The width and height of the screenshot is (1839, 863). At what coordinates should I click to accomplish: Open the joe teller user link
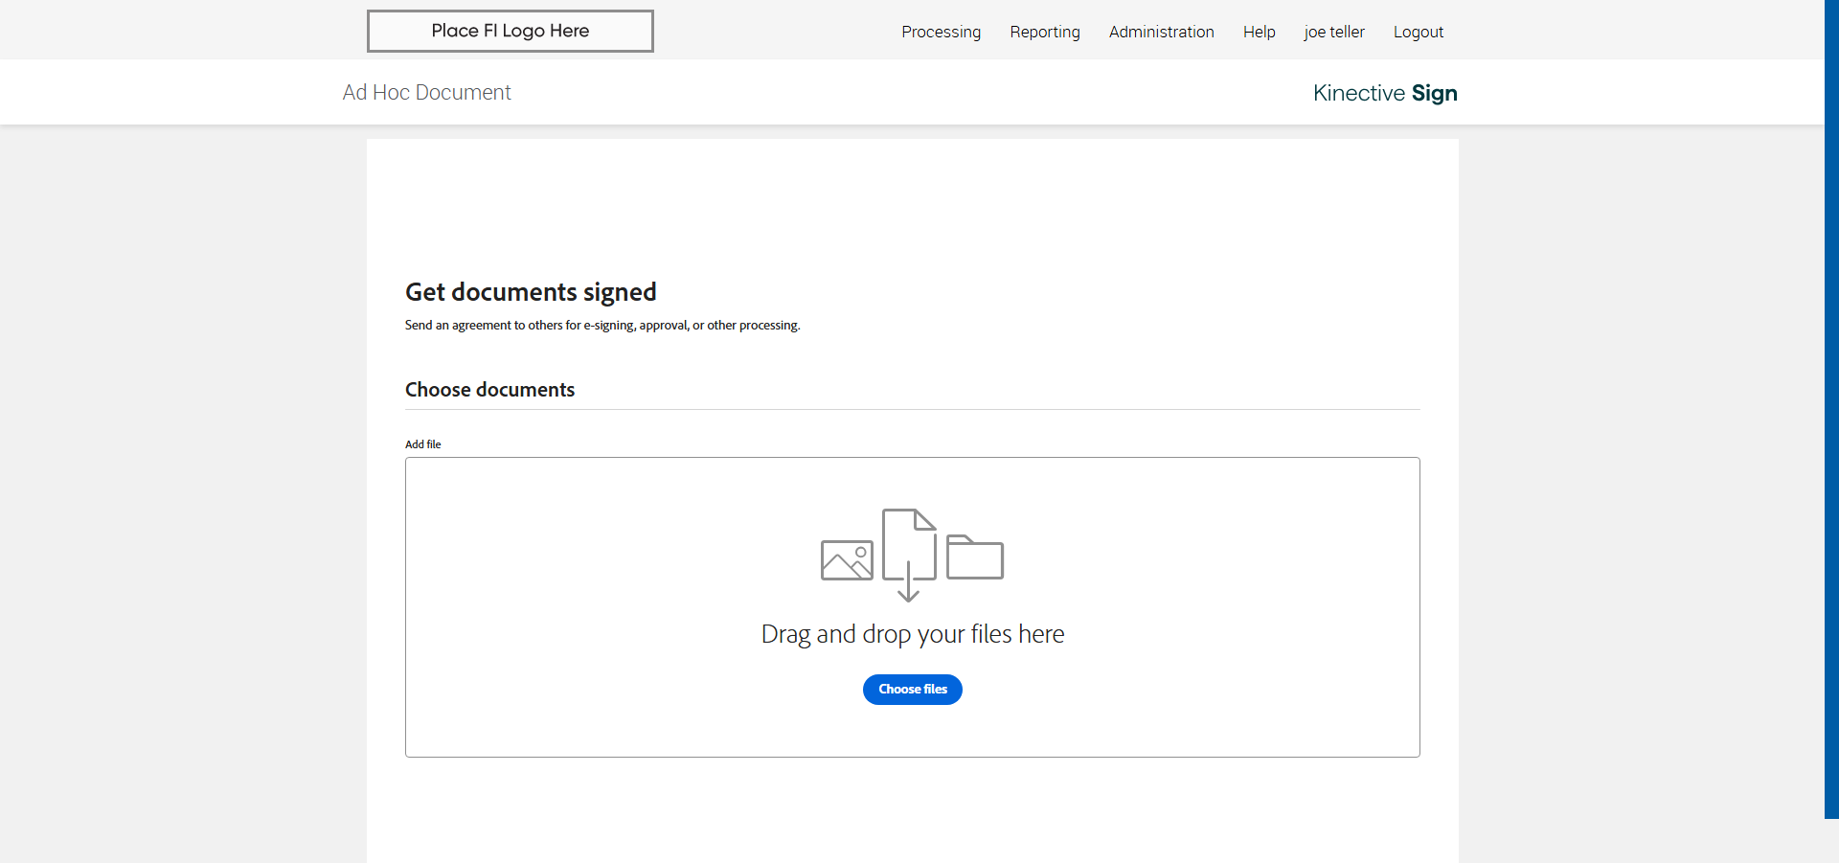[x=1333, y=32]
